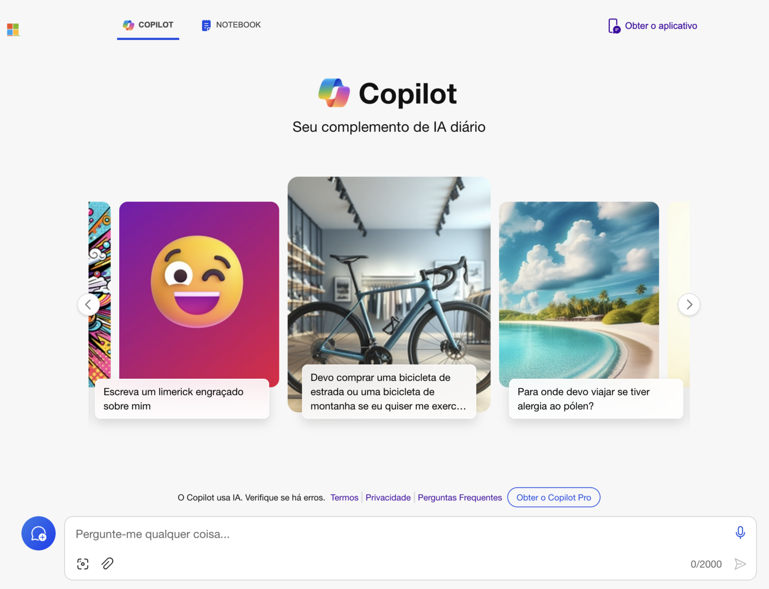Click the phone icon next to Obter o aplicativo
Screen dimensions: 769x589
tap(614, 25)
